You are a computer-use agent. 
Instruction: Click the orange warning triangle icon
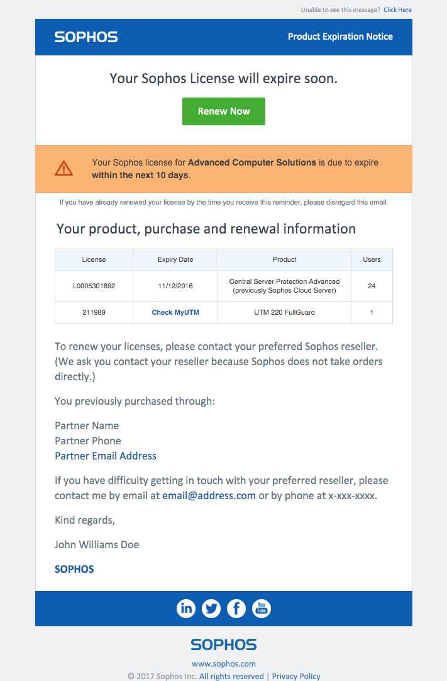coord(63,168)
